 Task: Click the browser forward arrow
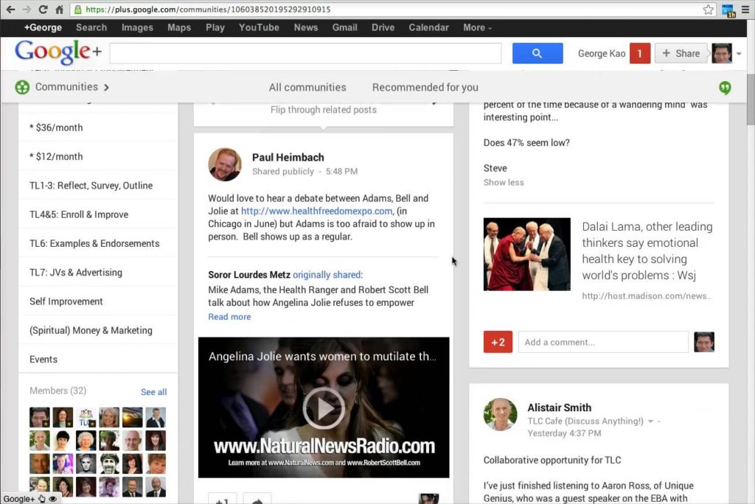click(x=27, y=9)
